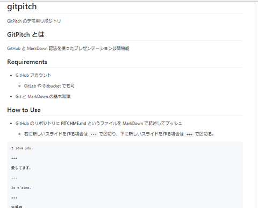
Task: Click the inline --- code snippet
Action: [93, 134]
